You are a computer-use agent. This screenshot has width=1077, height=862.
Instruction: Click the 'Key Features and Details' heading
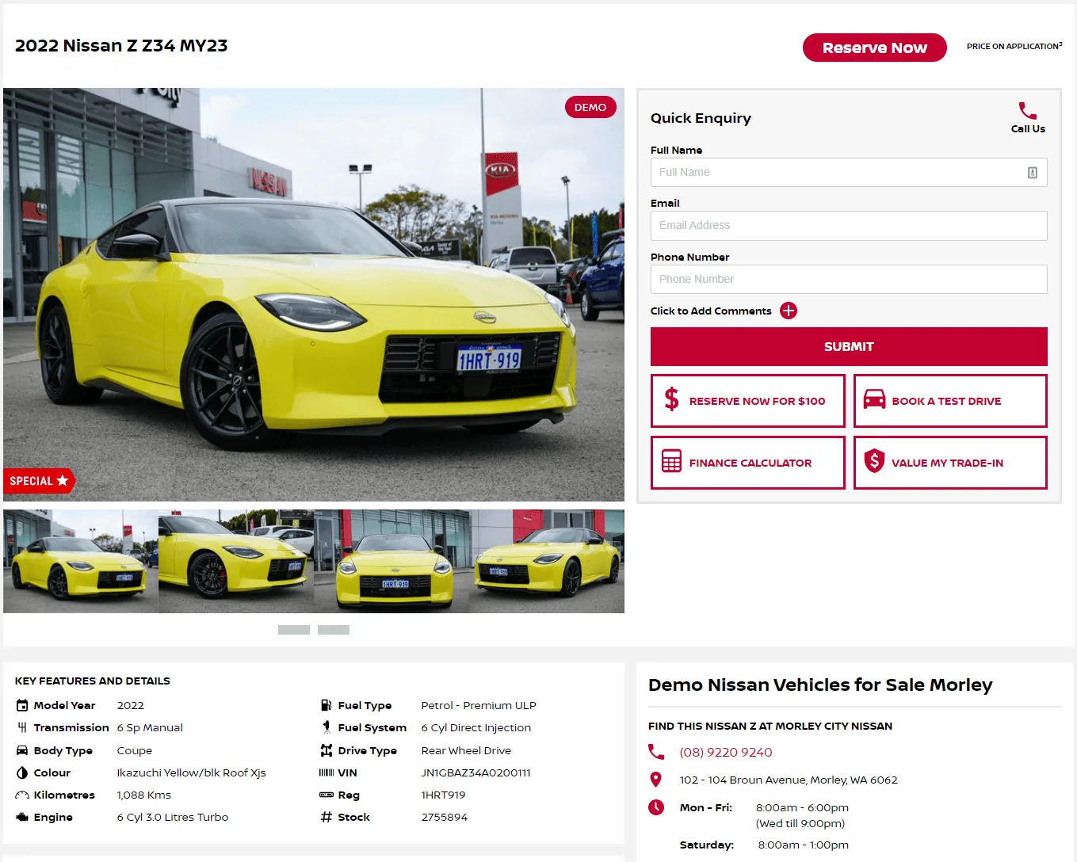(x=93, y=681)
